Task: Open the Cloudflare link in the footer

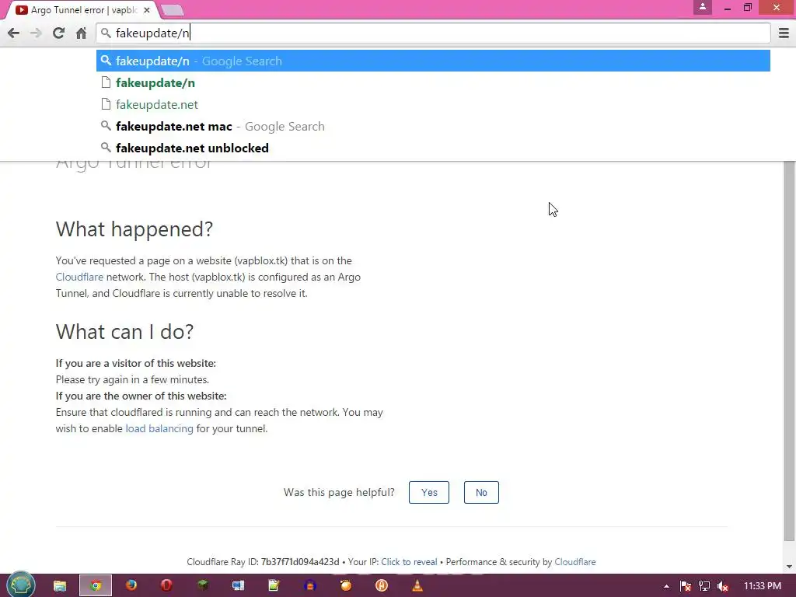Action: point(575,562)
